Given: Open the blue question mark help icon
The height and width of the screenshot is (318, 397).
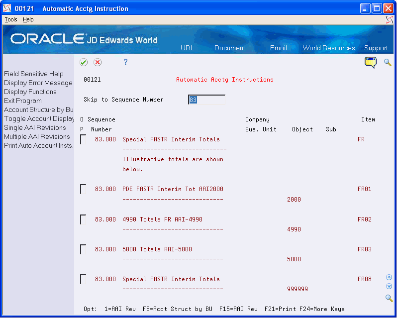Looking at the screenshot, I should tap(125, 62).
